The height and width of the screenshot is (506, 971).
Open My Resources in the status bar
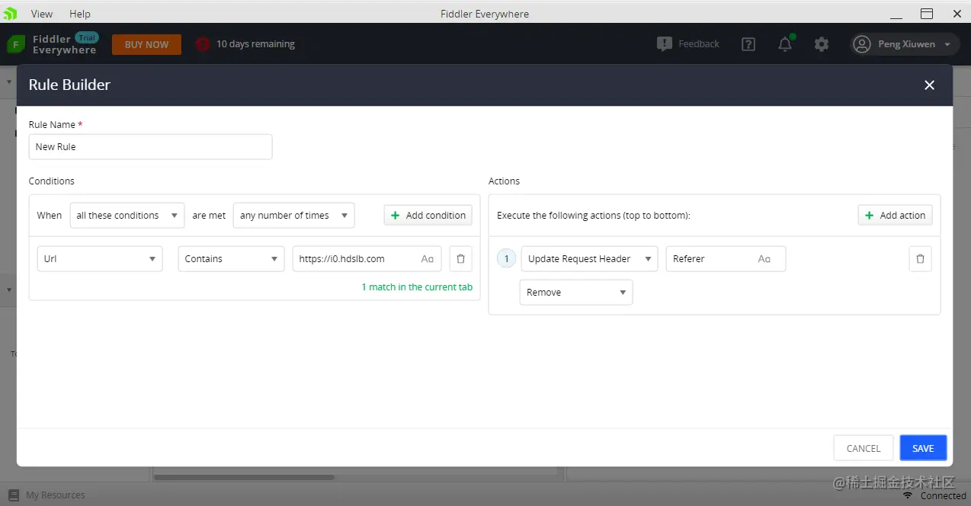[x=46, y=495]
